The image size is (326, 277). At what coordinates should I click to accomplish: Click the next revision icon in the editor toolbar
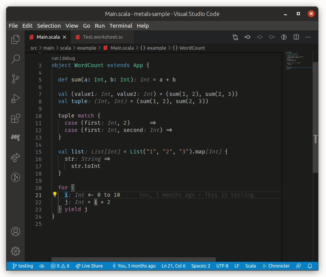point(272,37)
